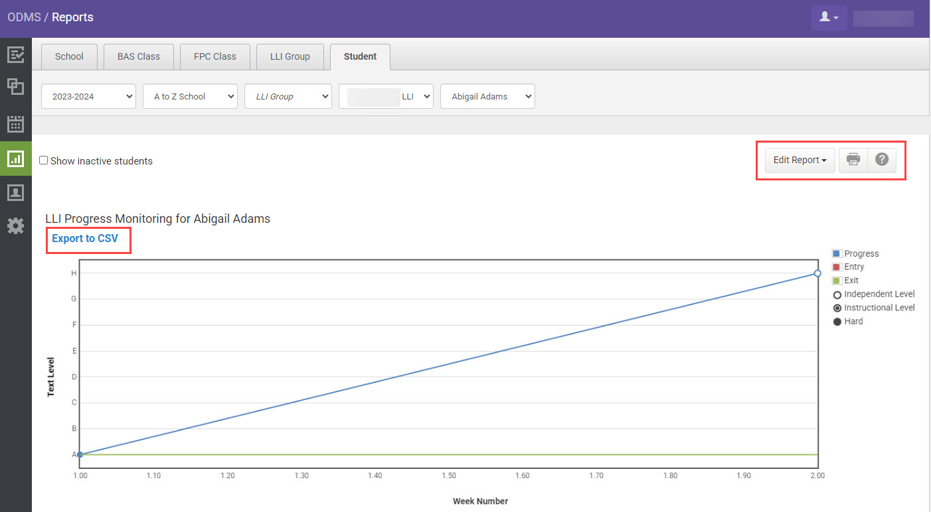Open the help question-mark icon
Viewport: 931px width, 512px height.
pos(882,160)
